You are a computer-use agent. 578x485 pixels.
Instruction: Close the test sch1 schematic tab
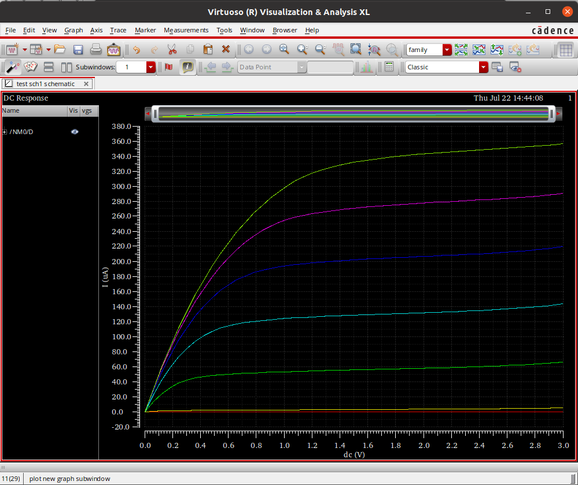point(86,84)
